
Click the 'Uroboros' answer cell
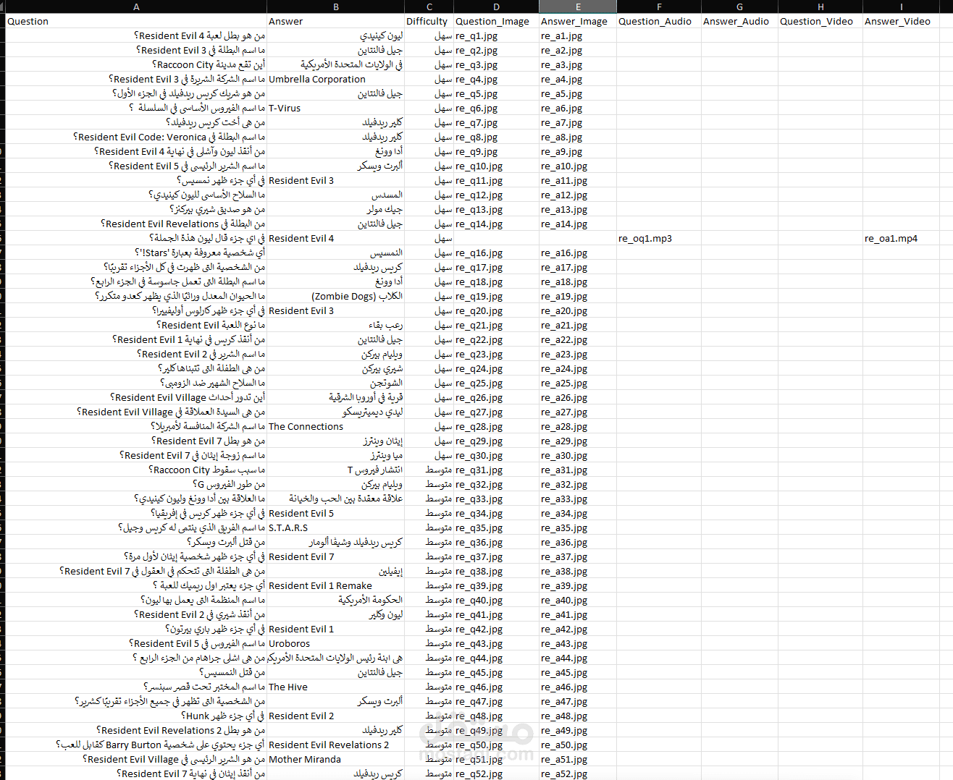click(x=335, y=643)
